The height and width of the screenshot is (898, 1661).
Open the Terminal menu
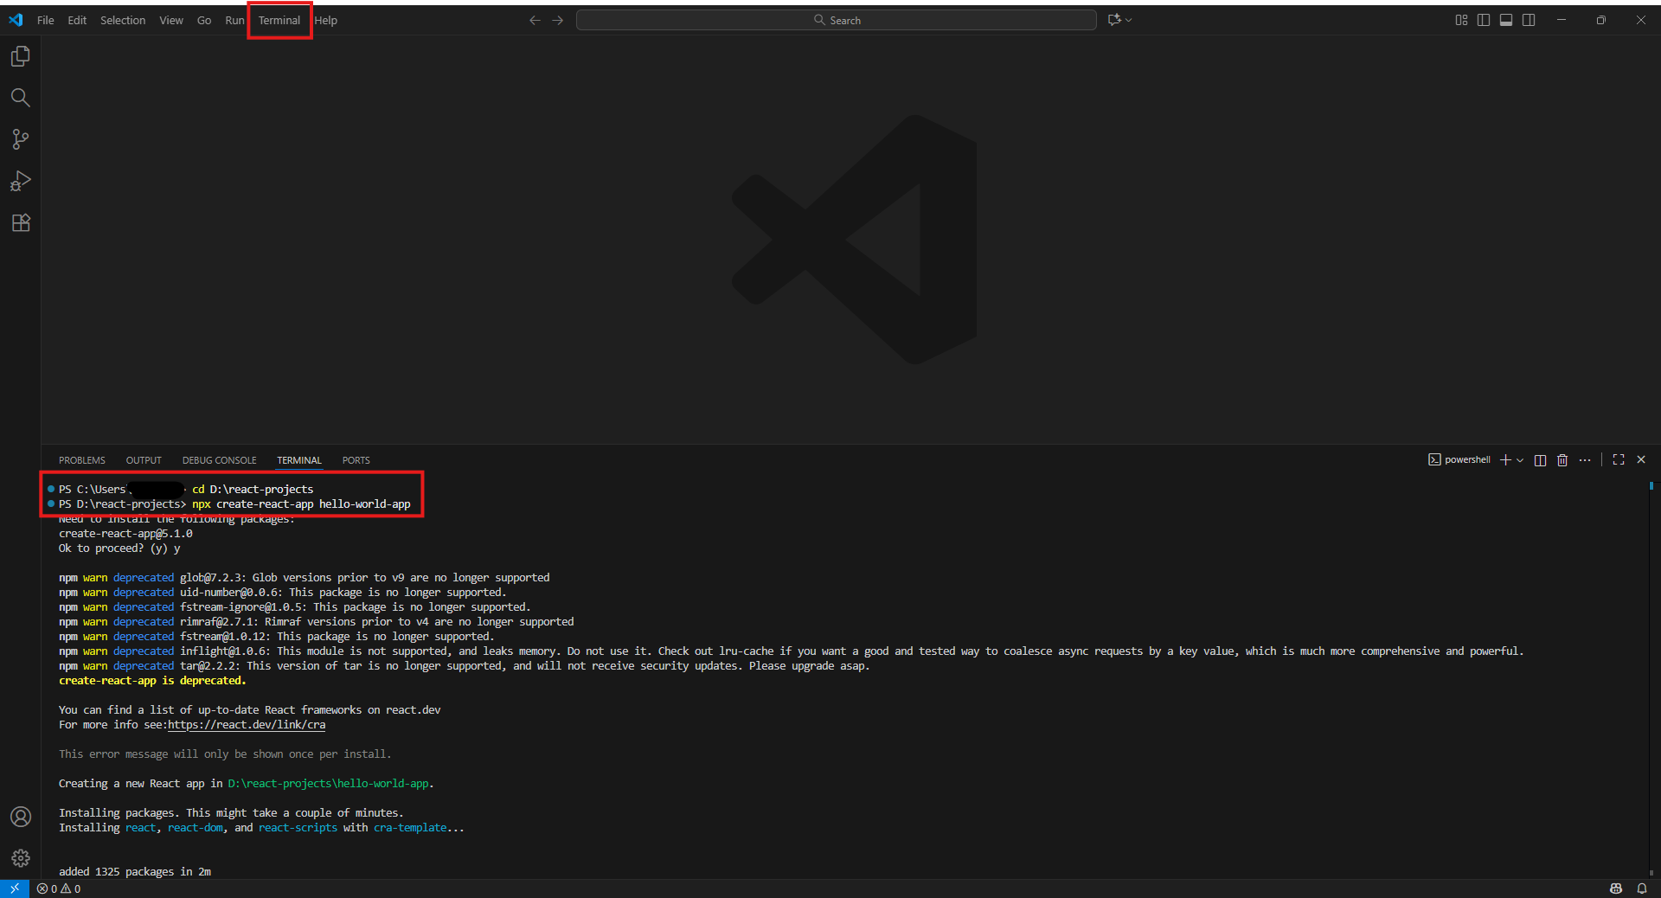coord(279,20)
